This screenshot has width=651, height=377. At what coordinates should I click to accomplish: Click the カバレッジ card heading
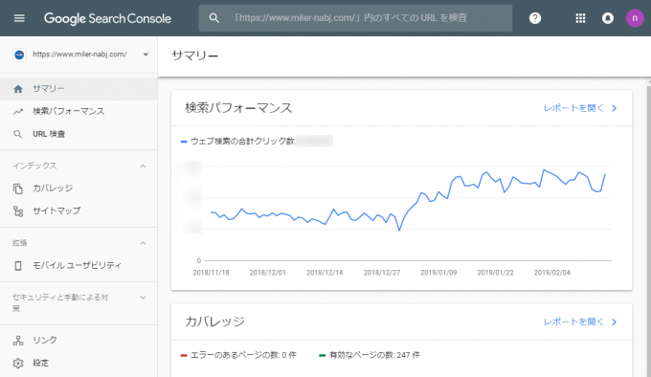215,322
